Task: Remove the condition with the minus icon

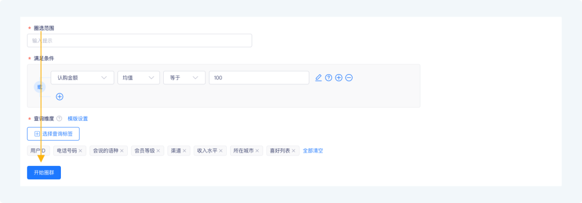Action: (349, 78)
